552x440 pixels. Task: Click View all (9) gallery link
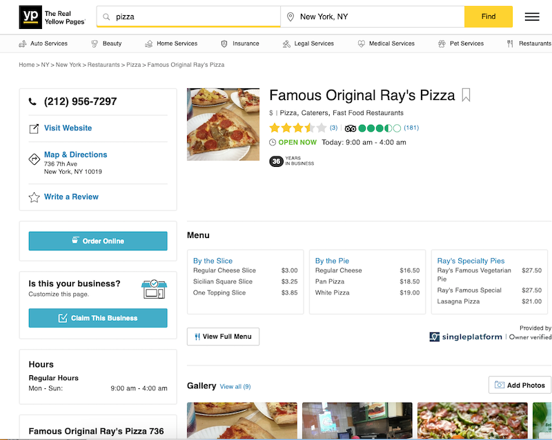click(x=235, y=386)
